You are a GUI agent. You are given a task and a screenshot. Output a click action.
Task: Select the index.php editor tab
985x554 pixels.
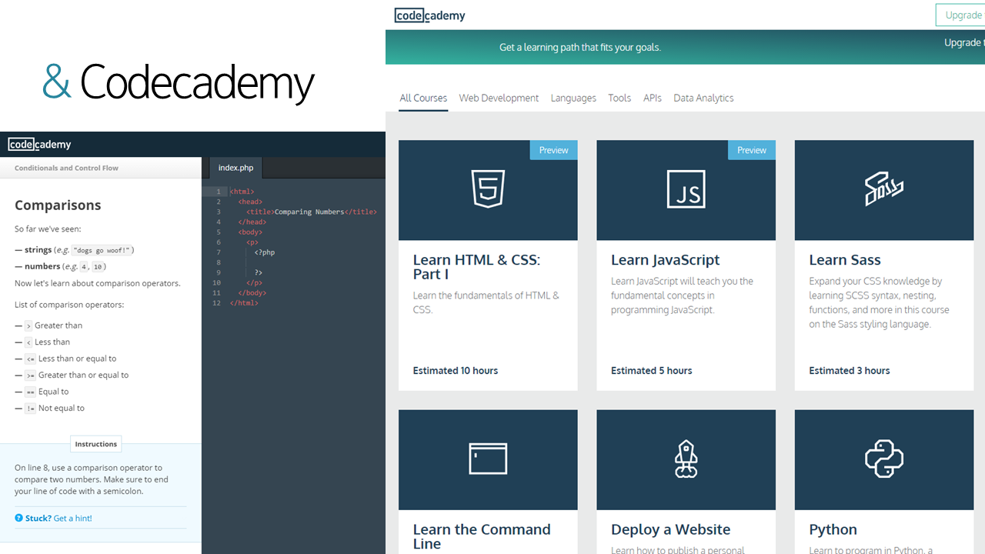click(x=235, y=168)
